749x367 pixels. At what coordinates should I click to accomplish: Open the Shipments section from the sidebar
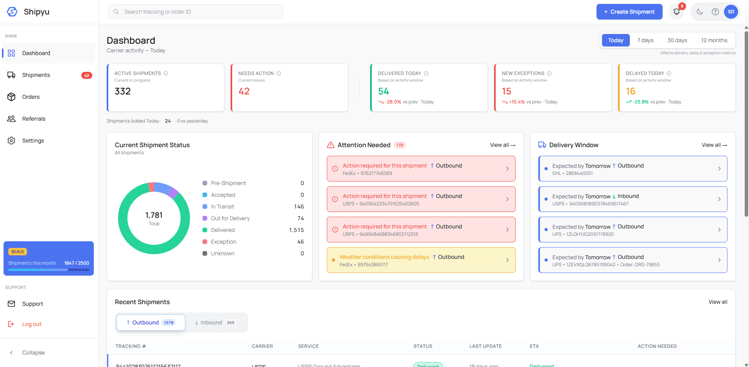point(36,75)
